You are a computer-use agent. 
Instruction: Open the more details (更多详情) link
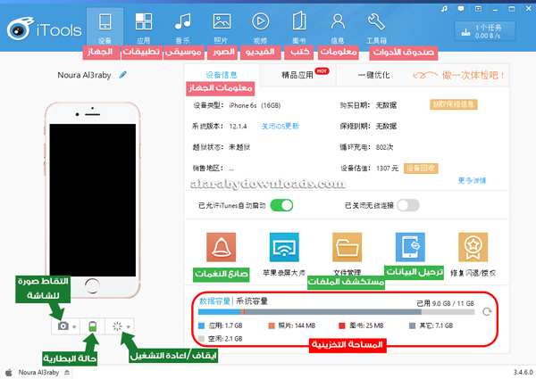[x=472, y=180]
